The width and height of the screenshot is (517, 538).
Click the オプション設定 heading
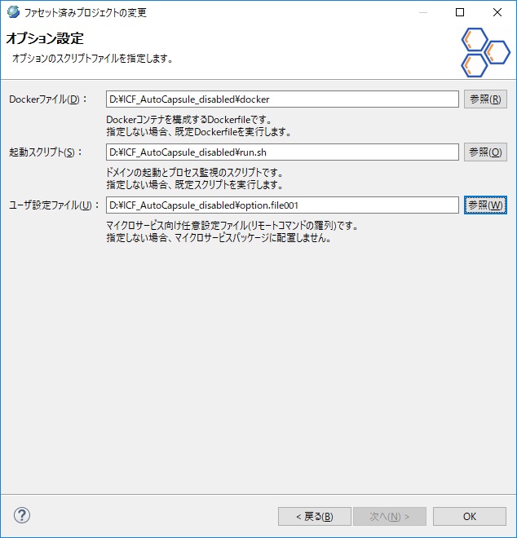(x=45, y=39)
